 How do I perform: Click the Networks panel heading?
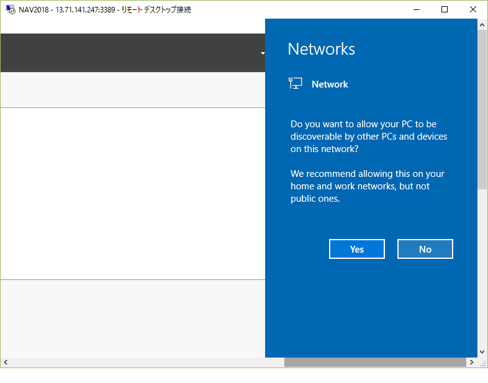321,49
